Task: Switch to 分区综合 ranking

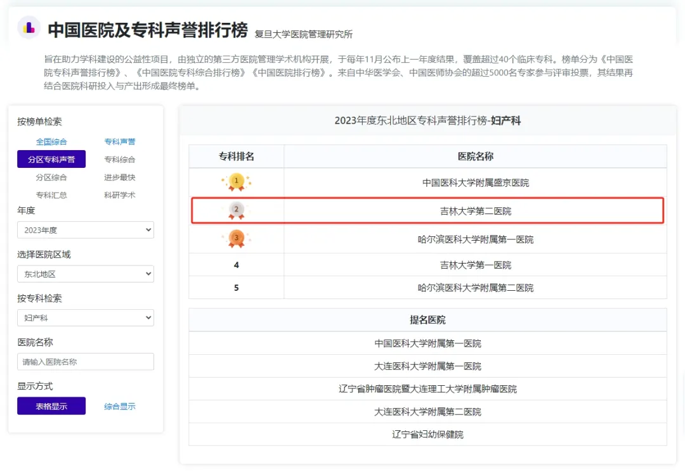Action: coord(51,177)
